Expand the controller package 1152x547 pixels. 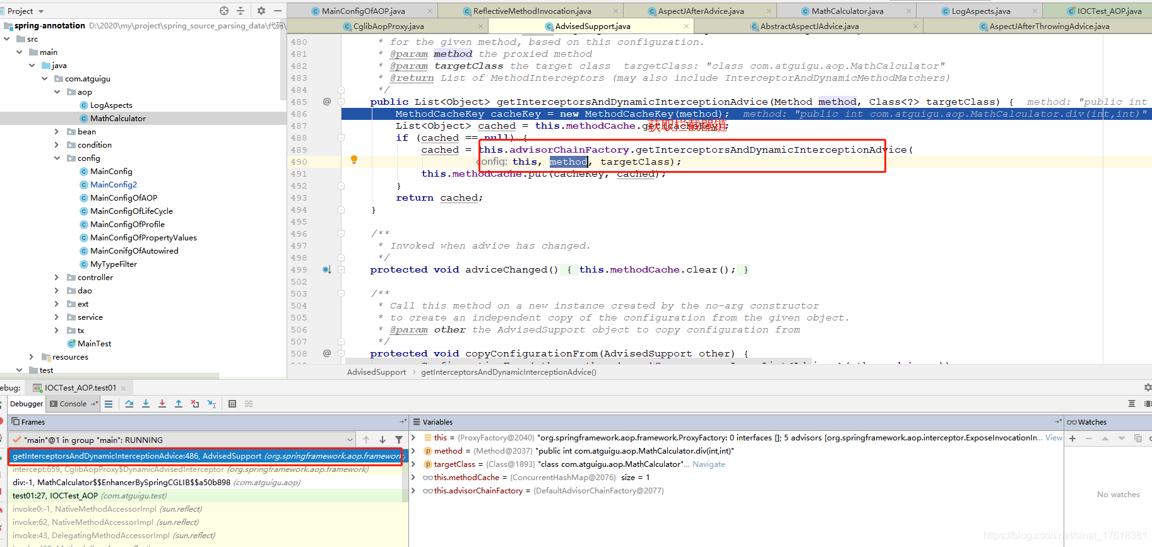coord(57,278)
